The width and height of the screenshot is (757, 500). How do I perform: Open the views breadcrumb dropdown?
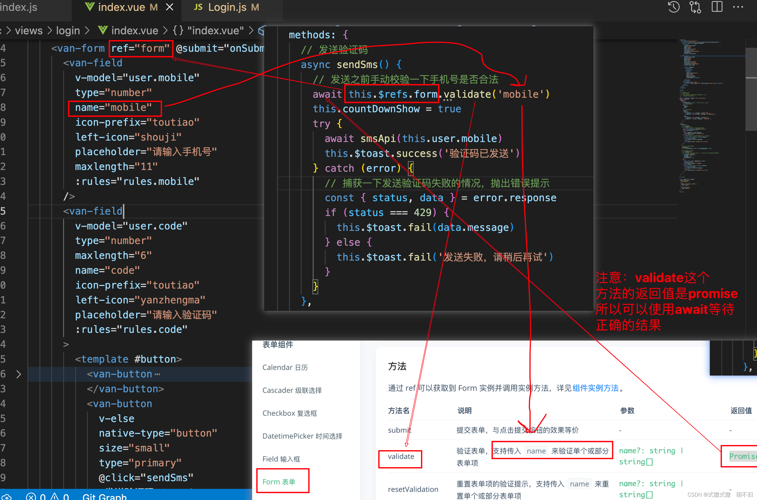pyautogui.click(x=29, y=31)
